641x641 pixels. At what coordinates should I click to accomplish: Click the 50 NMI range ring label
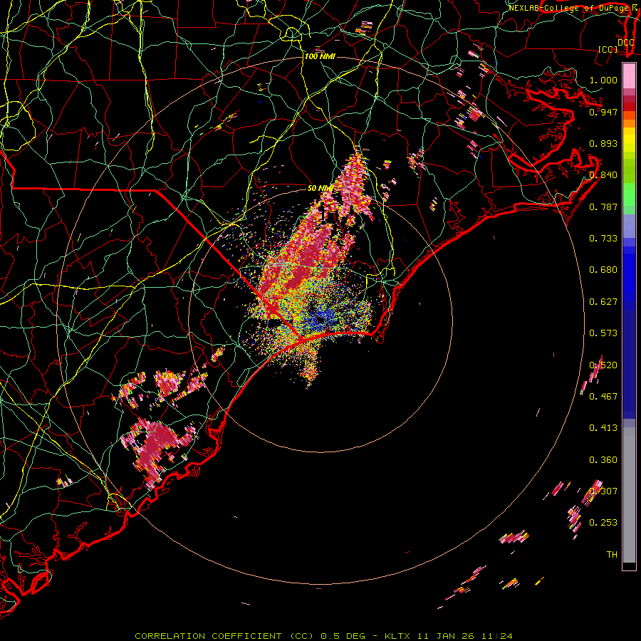click(320, 188)
